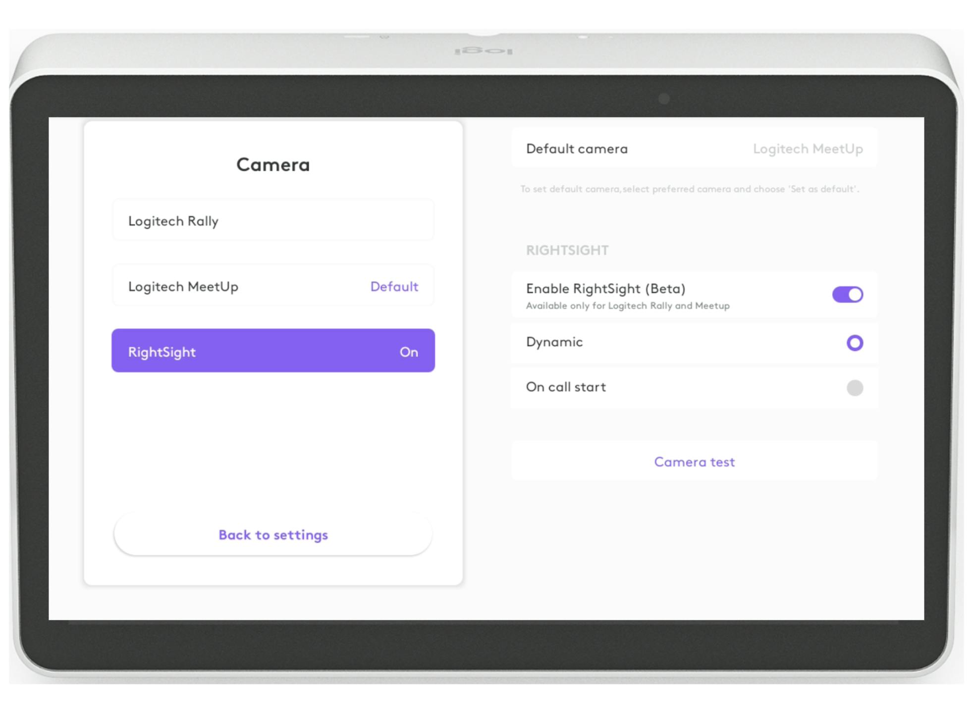Start the Camera test
Screen dimensions: 973x718
click(x=694, y=462)
